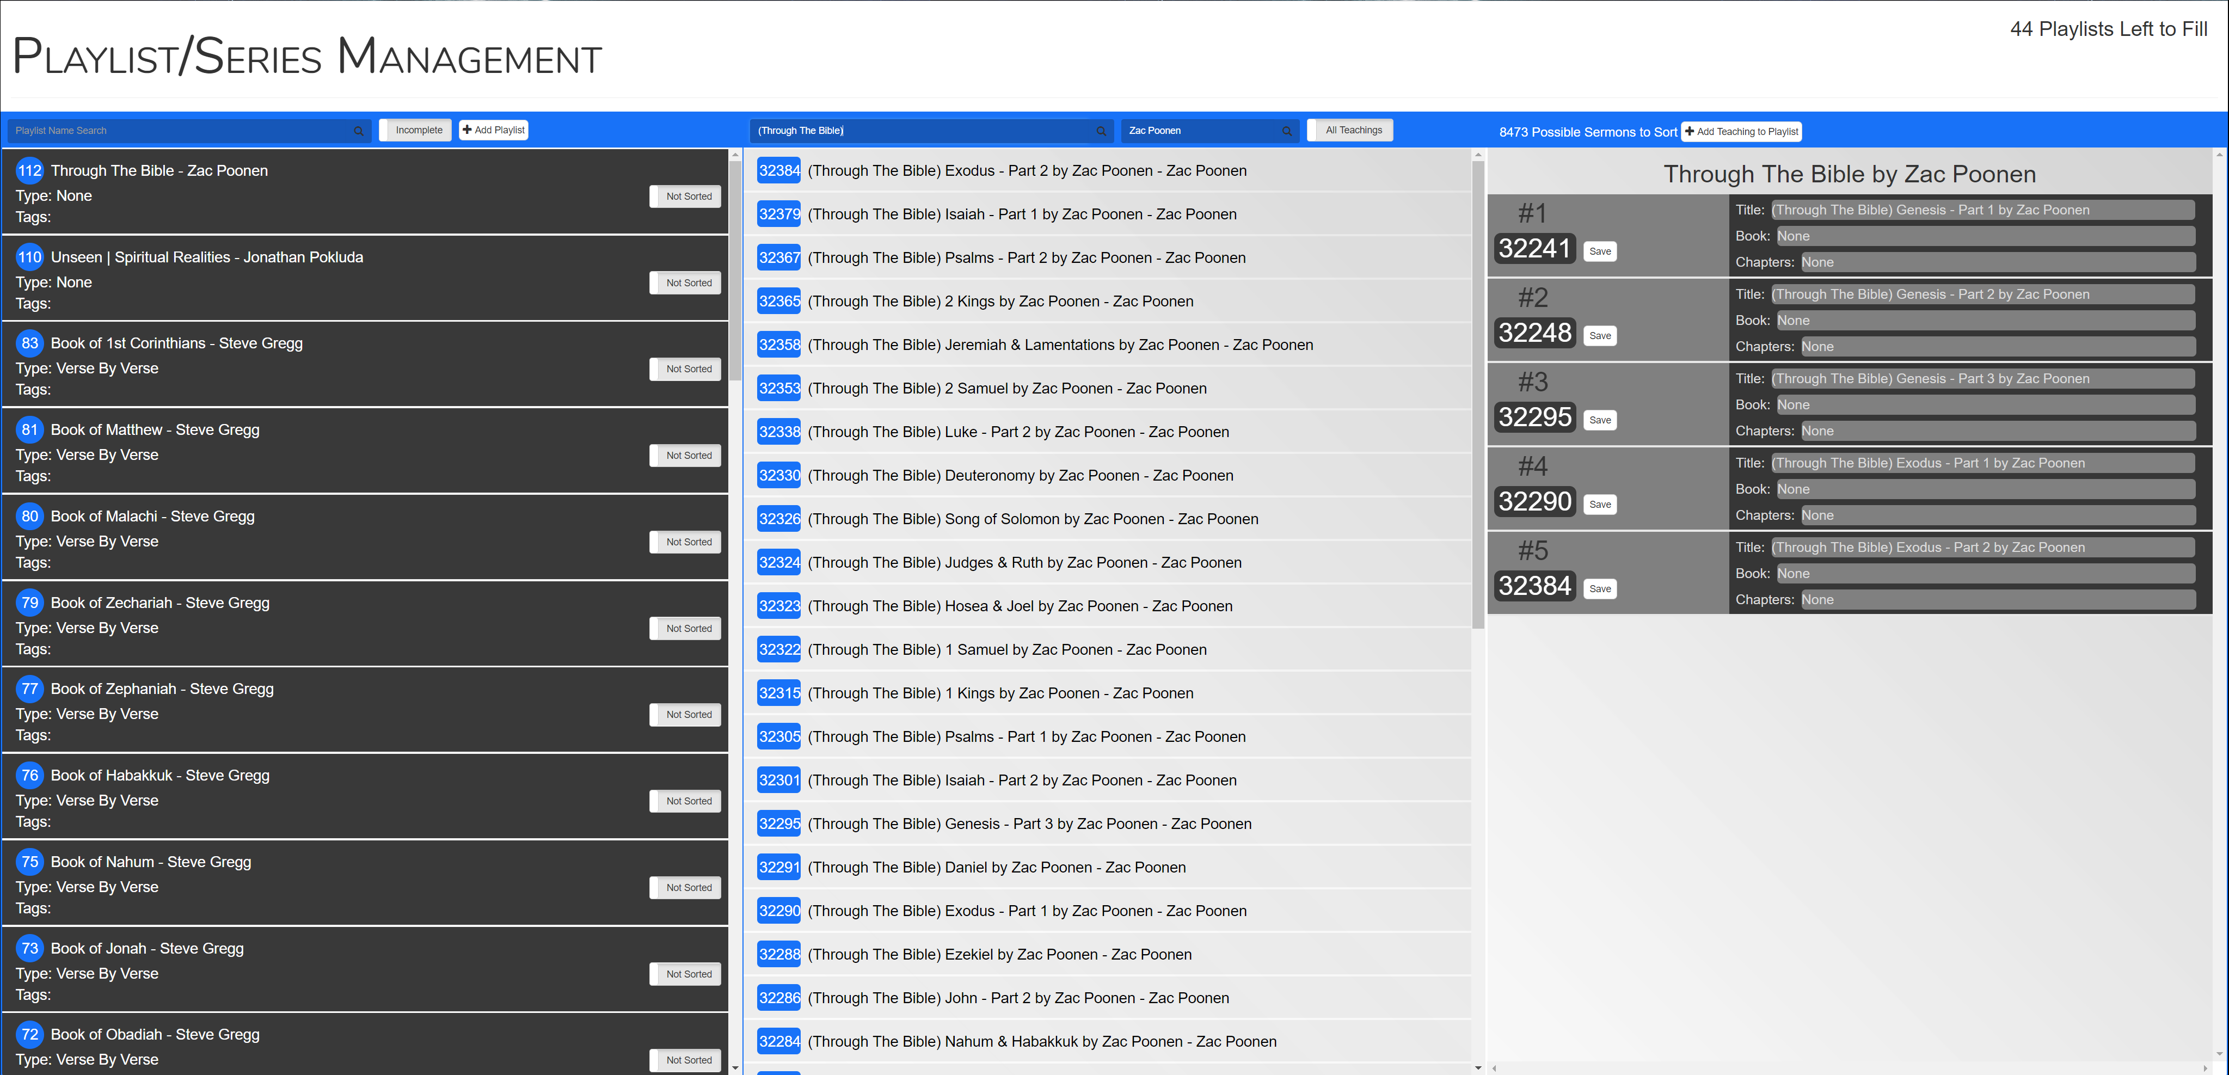This screenshot has height=1075, width=2229.
Task: Click the right panel horizontal scroll-right arrow
Action: coord(2205,1068)
